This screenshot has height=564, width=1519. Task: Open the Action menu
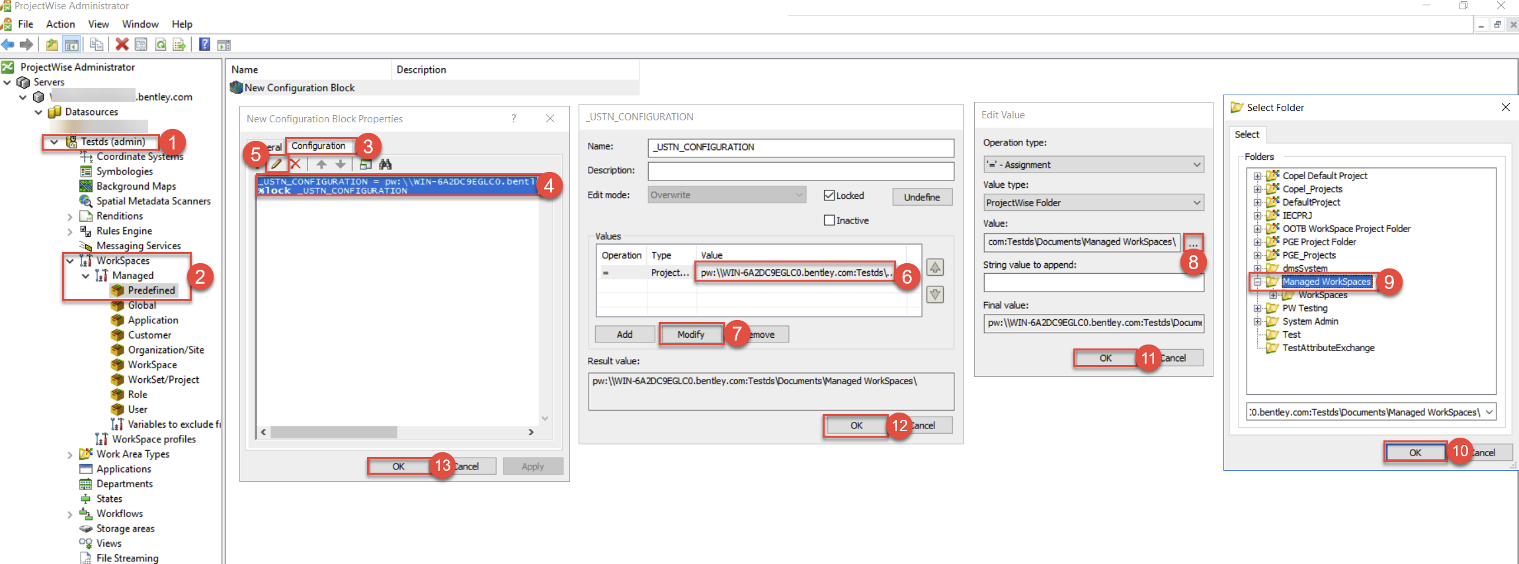60,24
